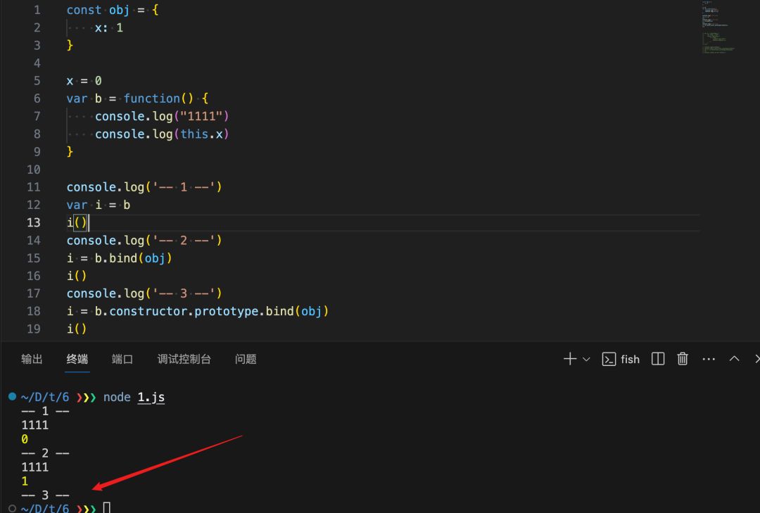Open the 问题 (Problems) tab
This screenshot has width=760, height=513.
[246, 359]
